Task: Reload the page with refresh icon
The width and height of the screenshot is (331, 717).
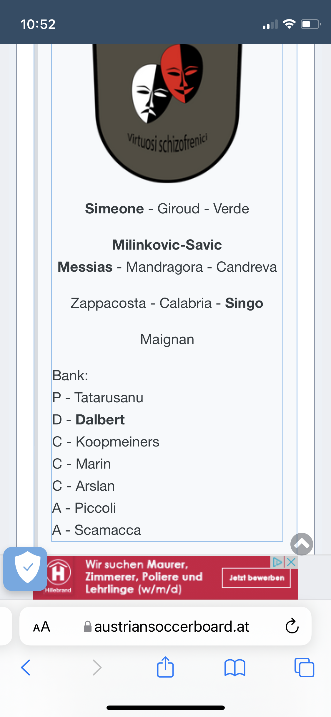Action: (292, 626)
